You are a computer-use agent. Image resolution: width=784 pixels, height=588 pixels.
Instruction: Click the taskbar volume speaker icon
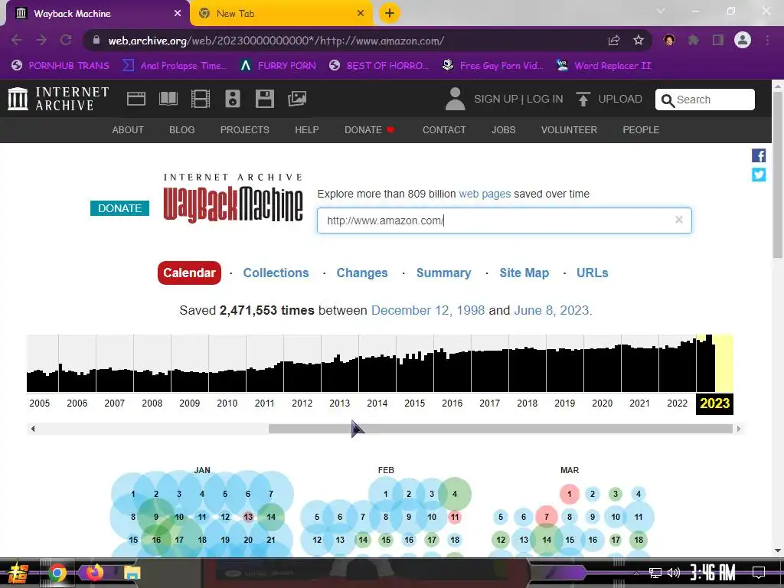coord(674,573)
